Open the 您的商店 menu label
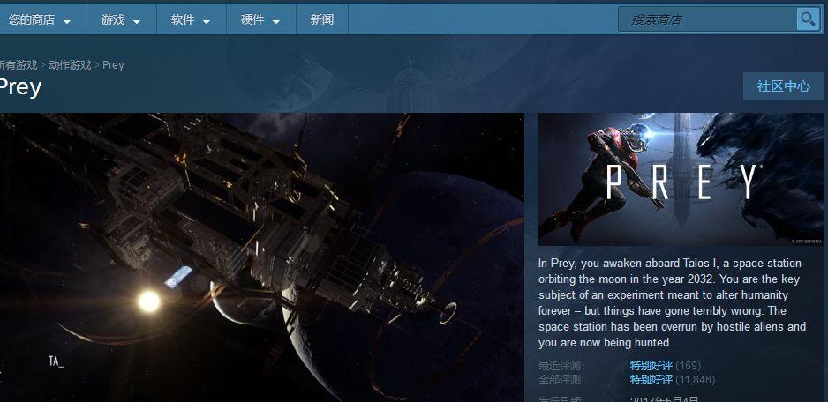 coord(32,19)
